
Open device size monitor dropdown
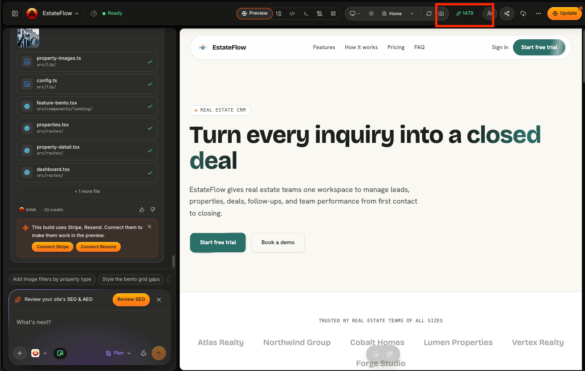(355, 13)
